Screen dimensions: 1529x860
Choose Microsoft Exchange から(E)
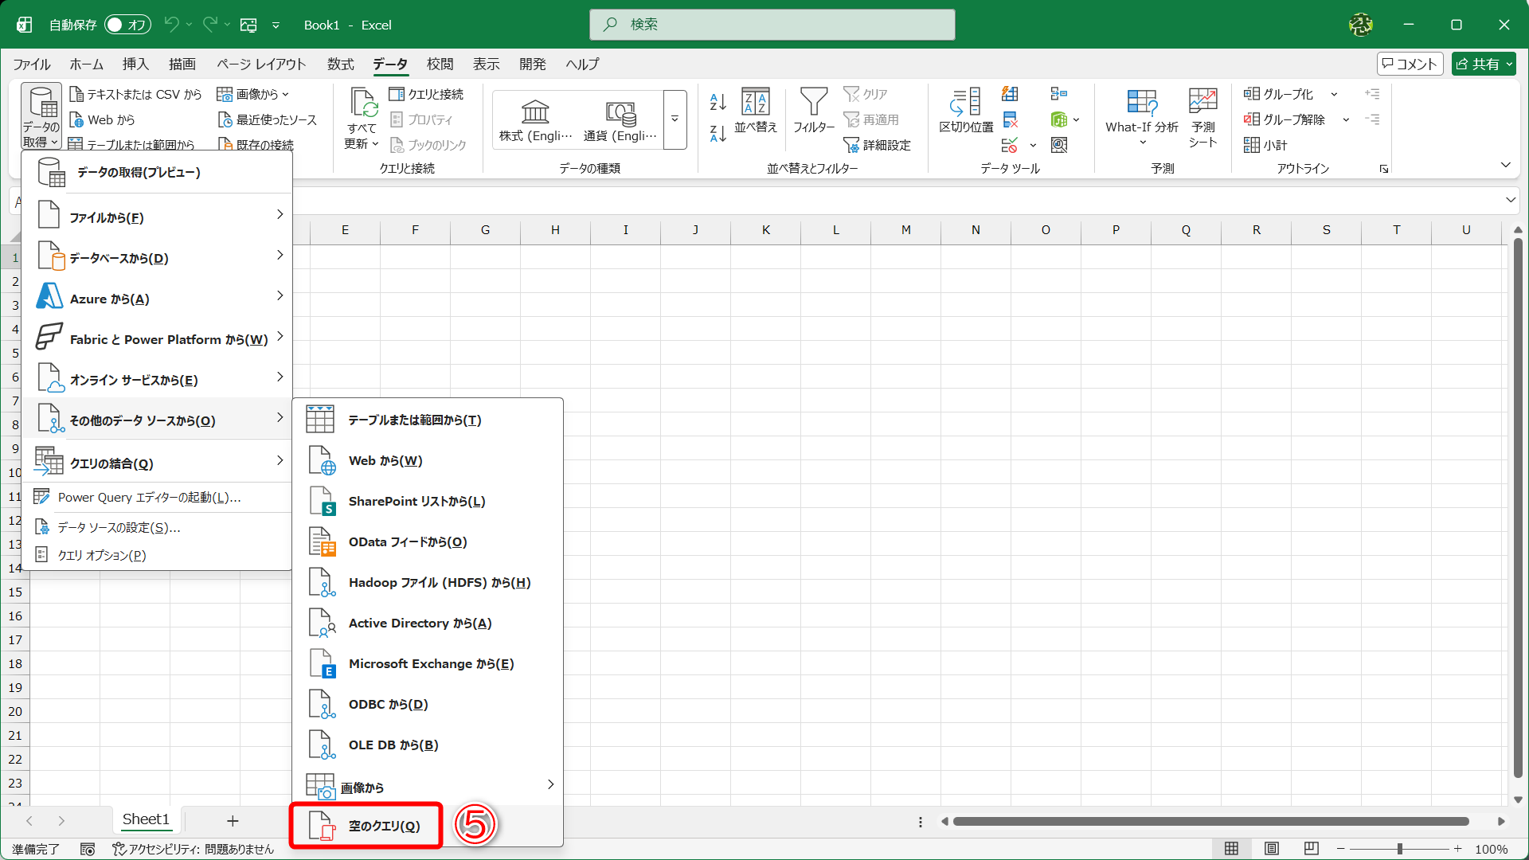(428, 663)
